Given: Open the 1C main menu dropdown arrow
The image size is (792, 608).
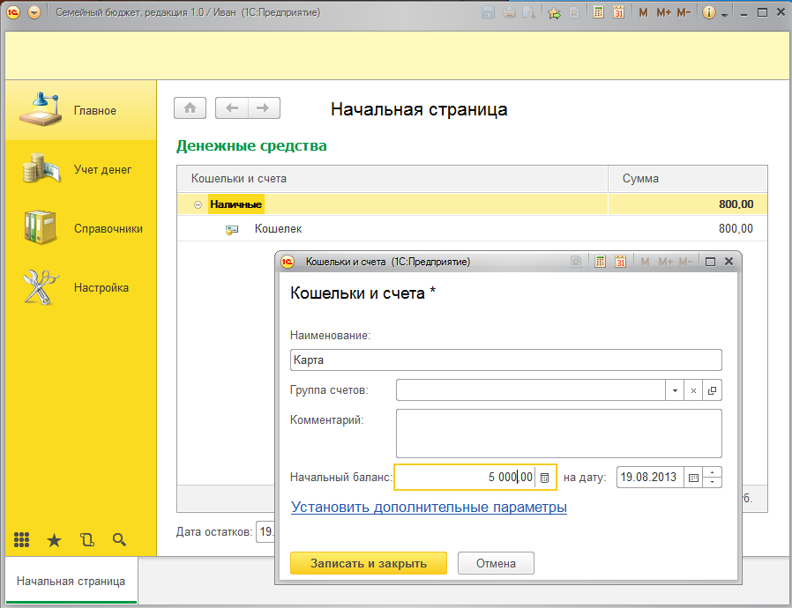Looking at the screenshot, I should pos(34,12).
